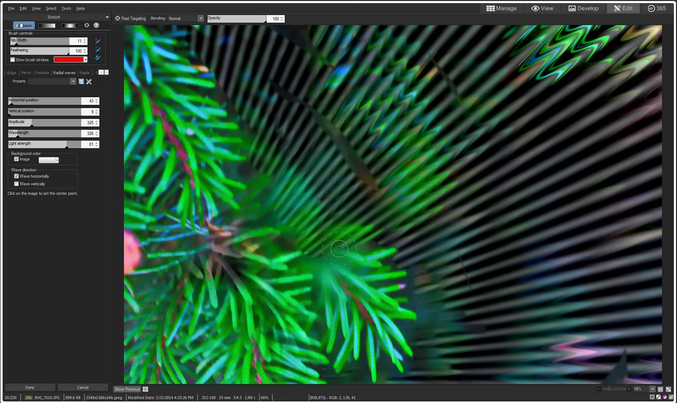677x403 pixels.
Task: Open the zoom percentage dropdown arrow
Action: coord(652,389)
